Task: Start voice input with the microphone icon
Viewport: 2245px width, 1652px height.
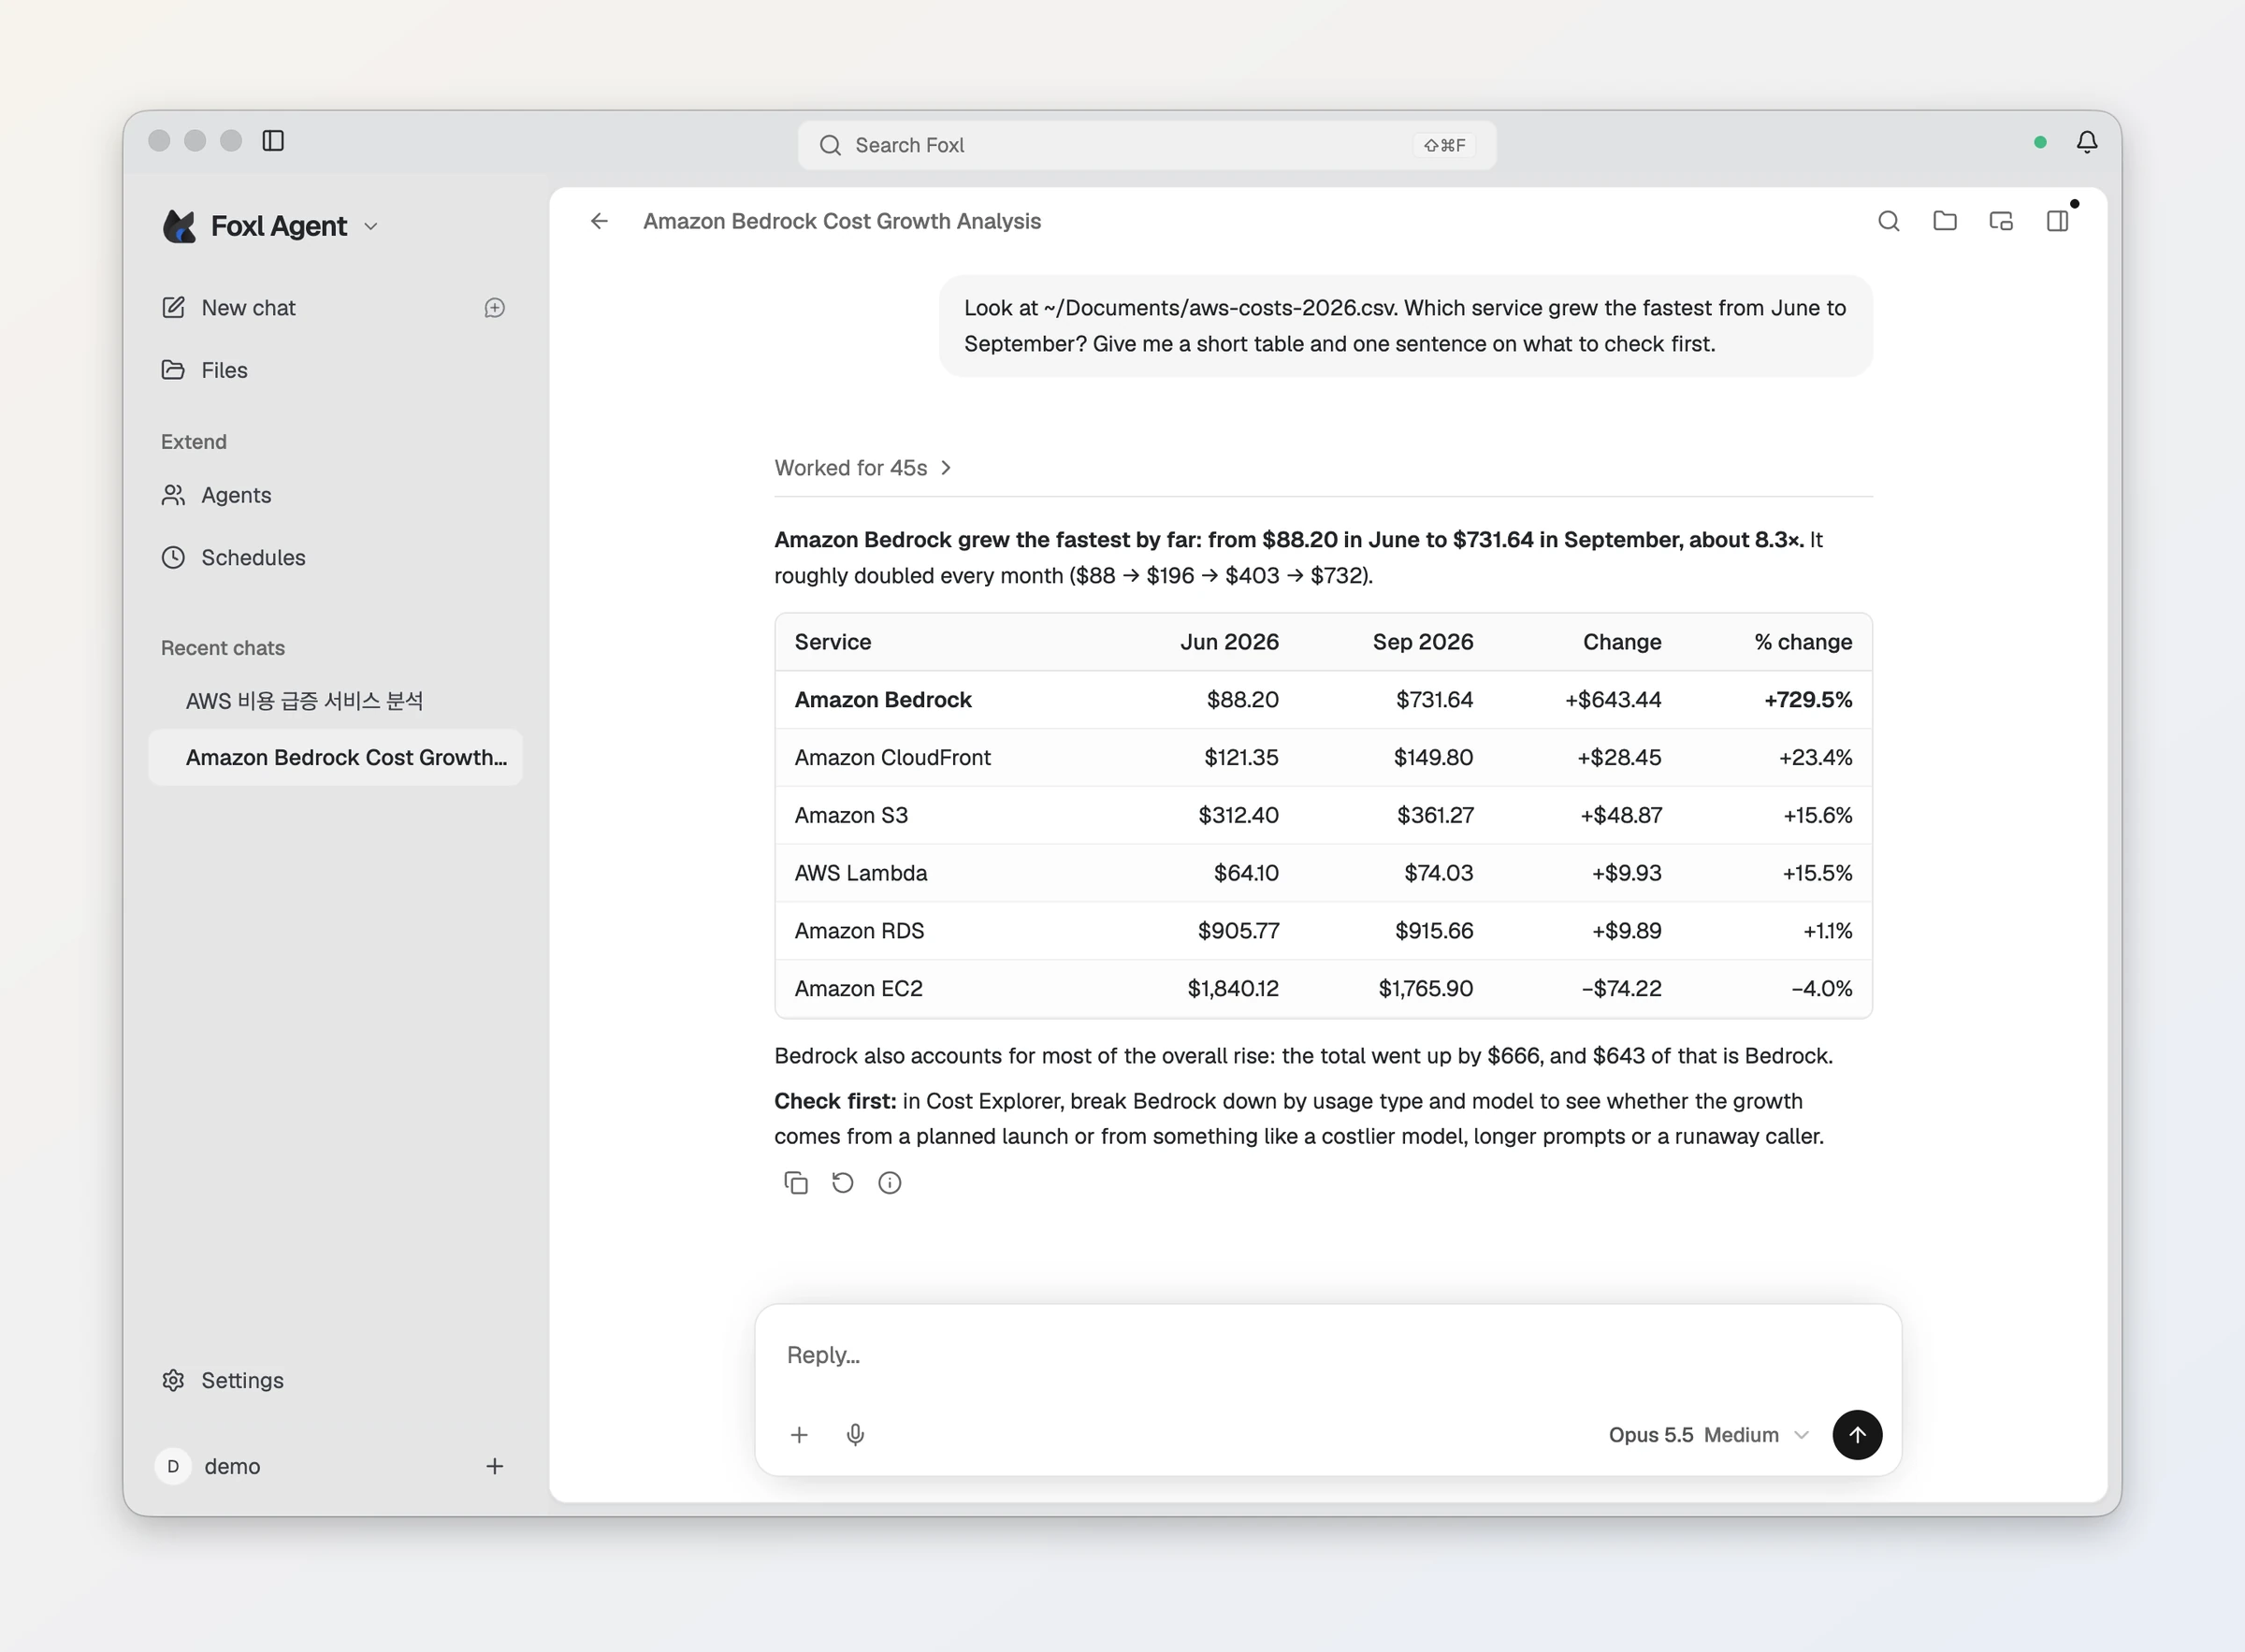Action: [x=855, y=1435]
